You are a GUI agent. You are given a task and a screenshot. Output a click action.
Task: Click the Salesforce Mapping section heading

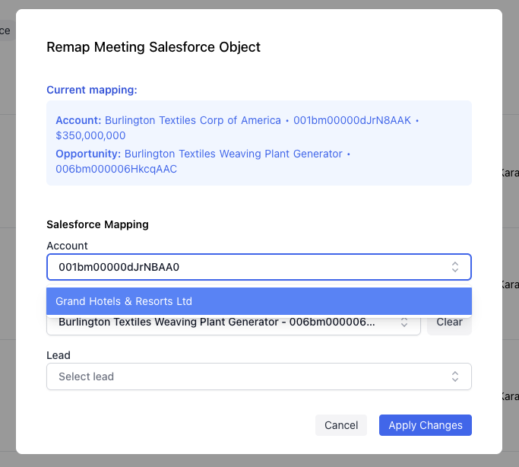pyautogui.click(x=97, y=224)
